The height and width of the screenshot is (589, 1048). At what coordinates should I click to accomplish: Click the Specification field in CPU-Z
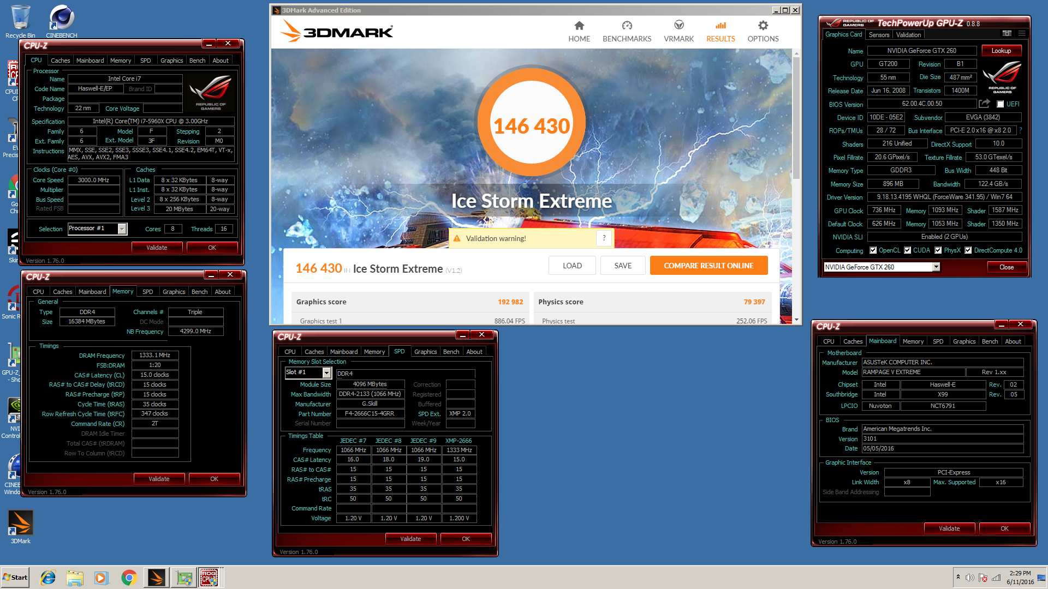point(151,121)
